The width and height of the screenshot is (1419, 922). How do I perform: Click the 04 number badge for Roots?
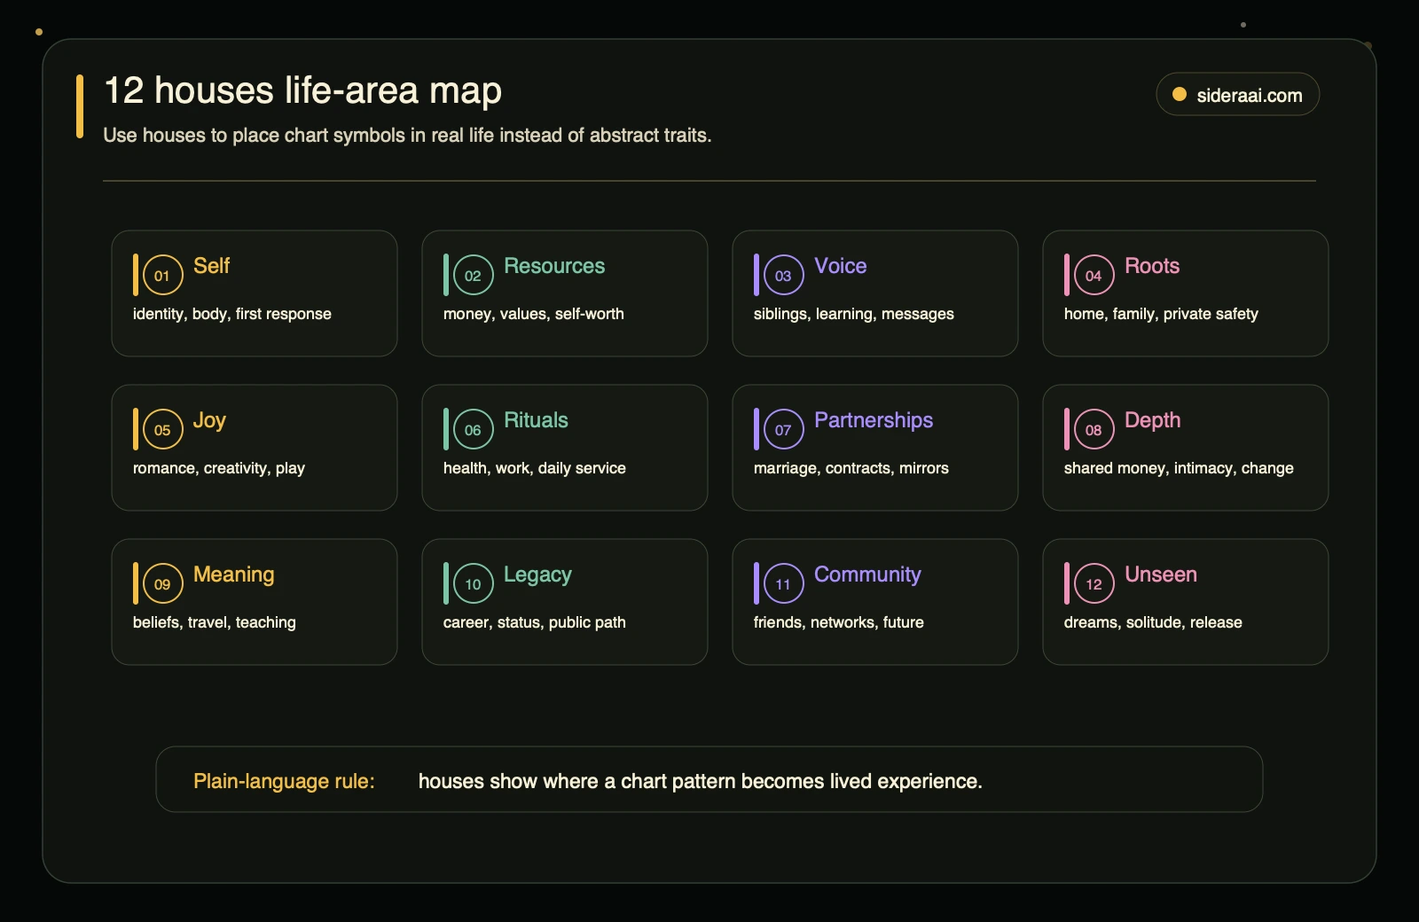[1094, 275]
